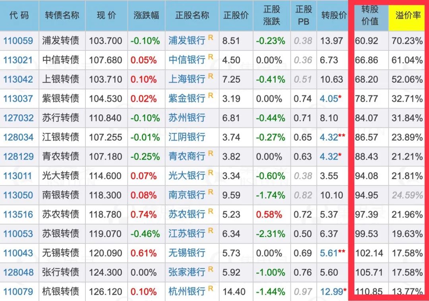
Task: Click the R badge beside 南京银行
Action: 211,192
